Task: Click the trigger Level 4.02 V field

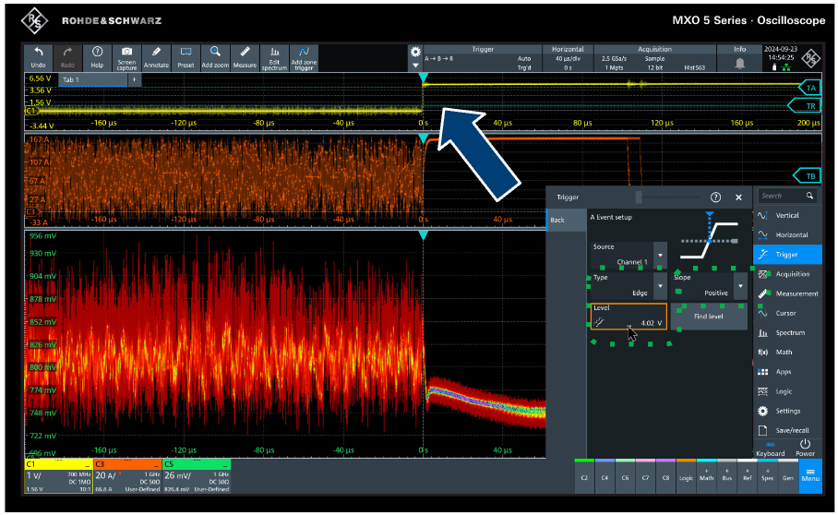Action: coord(628,317)
